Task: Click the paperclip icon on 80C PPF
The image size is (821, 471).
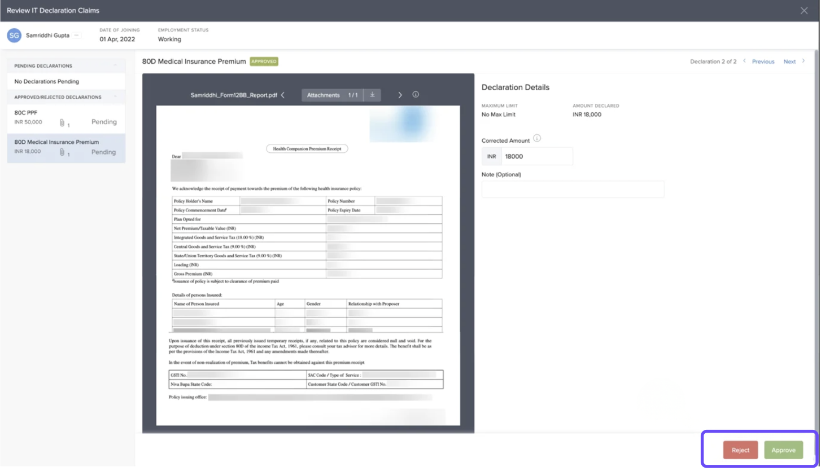Action: 62,122
